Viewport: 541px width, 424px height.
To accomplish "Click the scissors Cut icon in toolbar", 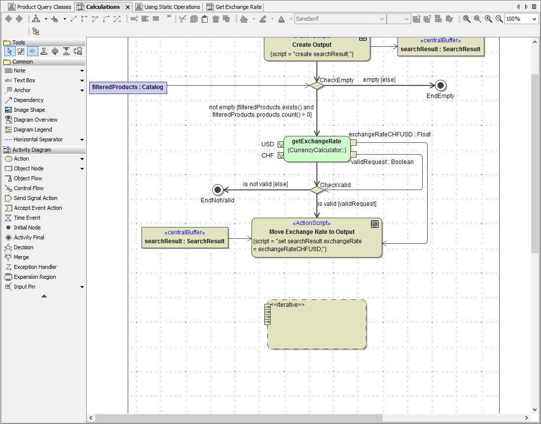I will click(183, 19).
